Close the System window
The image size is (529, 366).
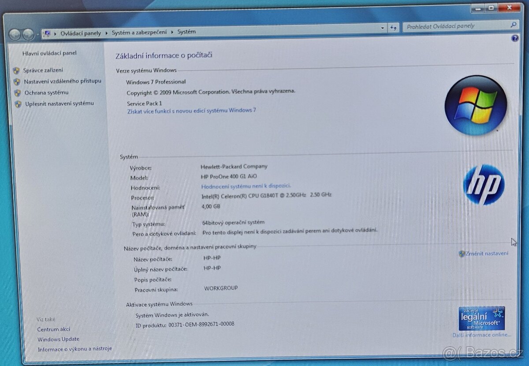[508, 7]
